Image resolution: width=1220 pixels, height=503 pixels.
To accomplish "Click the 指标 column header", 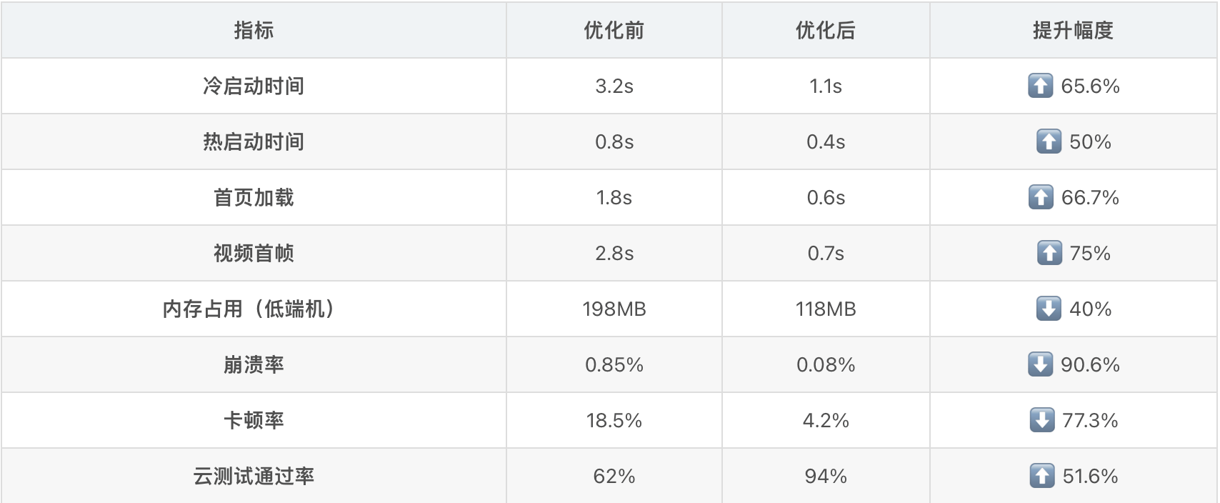I will [254, 30].
